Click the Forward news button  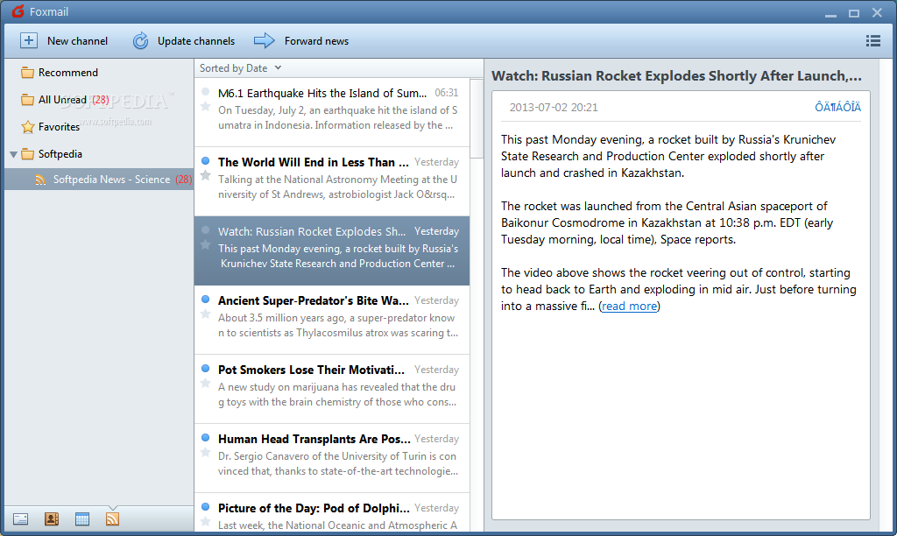pos(301,40)
